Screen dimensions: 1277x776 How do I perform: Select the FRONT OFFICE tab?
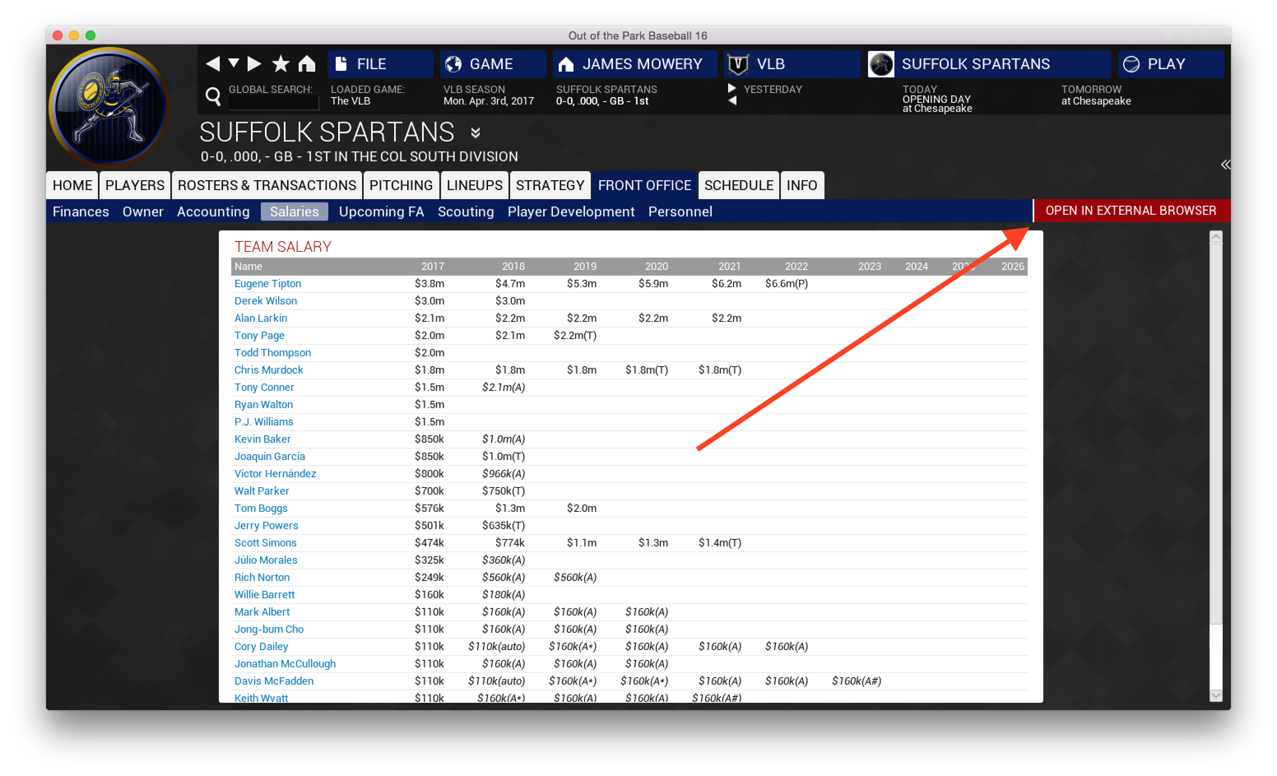point(645,185)
